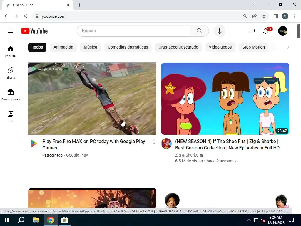Start voice search with the microphone
Viewport: 301px width, 226px height.
point(219,31)
